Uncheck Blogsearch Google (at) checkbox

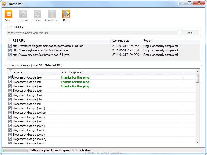pos(10,82)
